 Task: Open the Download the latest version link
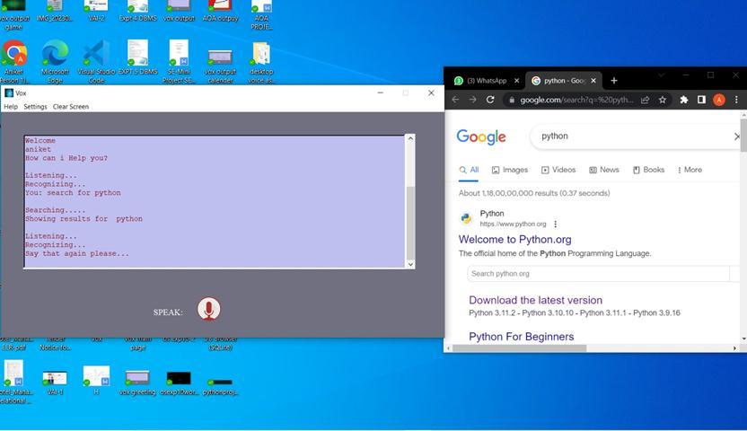point(535,300)
